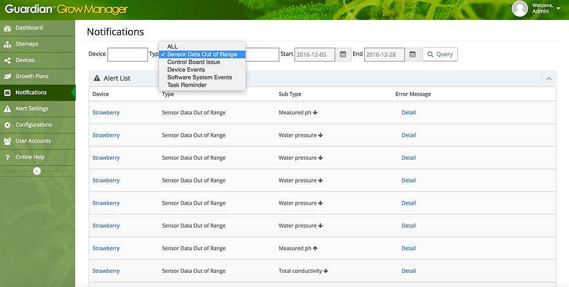Open Online Help from the sidebar
This screenshot has width=569, height=287.
pos(30,157)
